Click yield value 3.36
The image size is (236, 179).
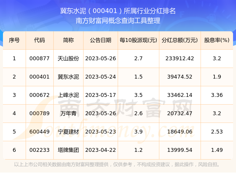(x=217, y=95)
